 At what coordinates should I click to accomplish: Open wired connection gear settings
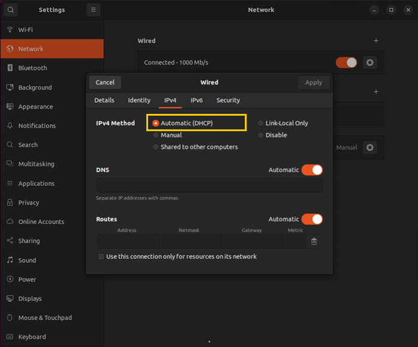pyautogui.click(x=370, y=63)
